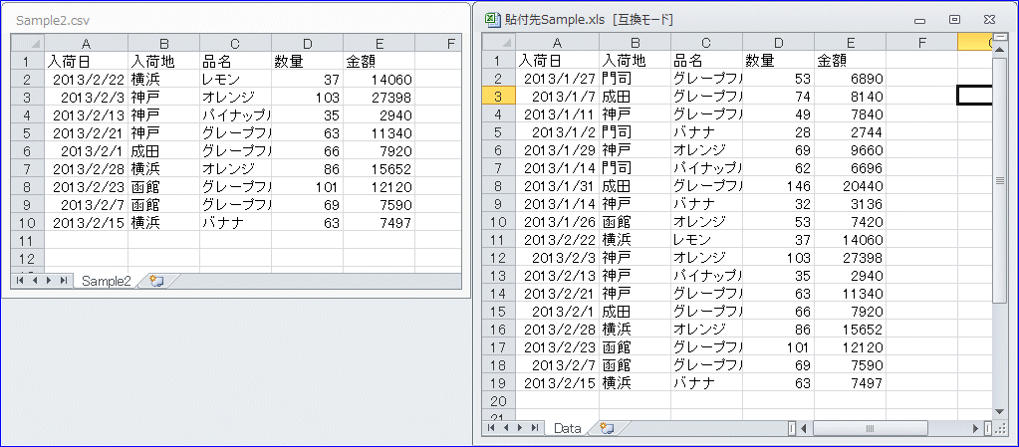Select column C header in Sample2.csv

(235, 43)
